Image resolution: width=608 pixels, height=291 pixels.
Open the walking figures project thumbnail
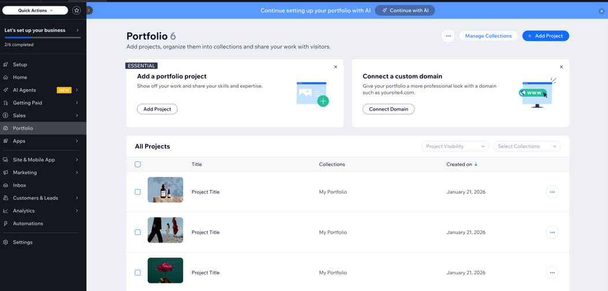point(165,230)
